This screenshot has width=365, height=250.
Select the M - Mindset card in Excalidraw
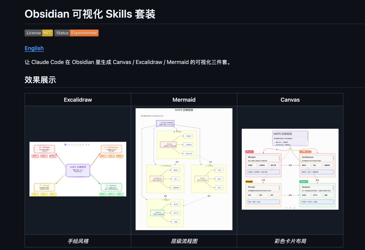click(x=44, y=148)
